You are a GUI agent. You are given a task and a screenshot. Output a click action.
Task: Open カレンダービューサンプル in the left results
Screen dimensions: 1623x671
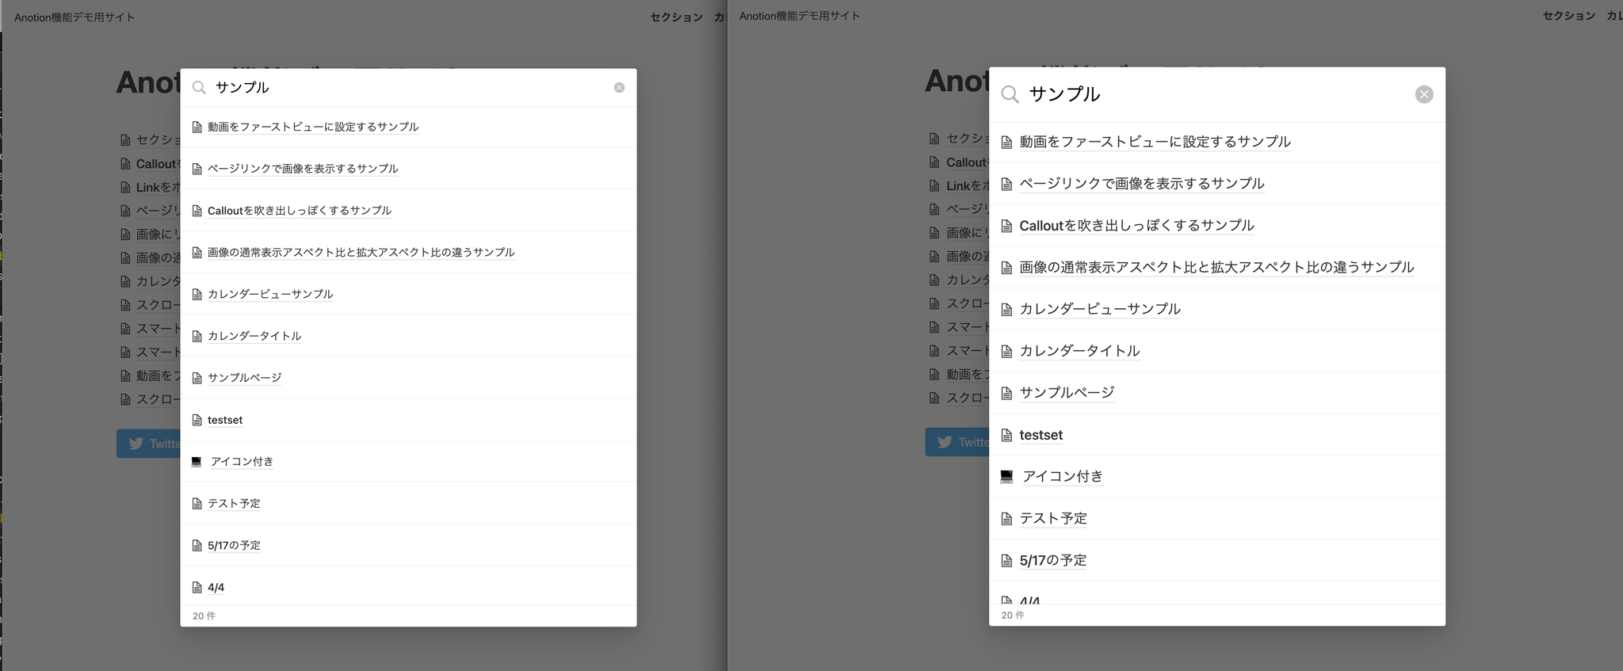pyautogui.click(x=270, y=294)
